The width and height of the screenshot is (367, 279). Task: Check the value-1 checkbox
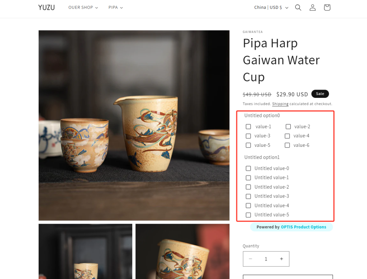(248, 126)
